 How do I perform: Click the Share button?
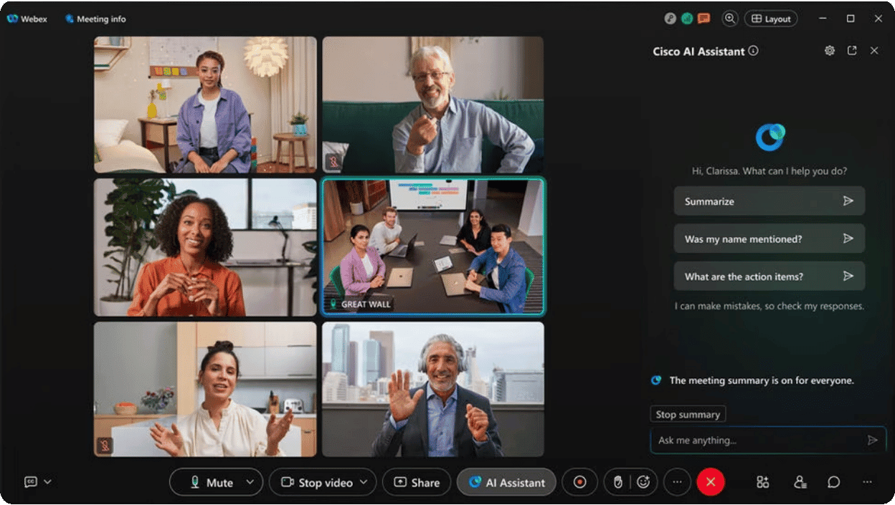point(417,482)
